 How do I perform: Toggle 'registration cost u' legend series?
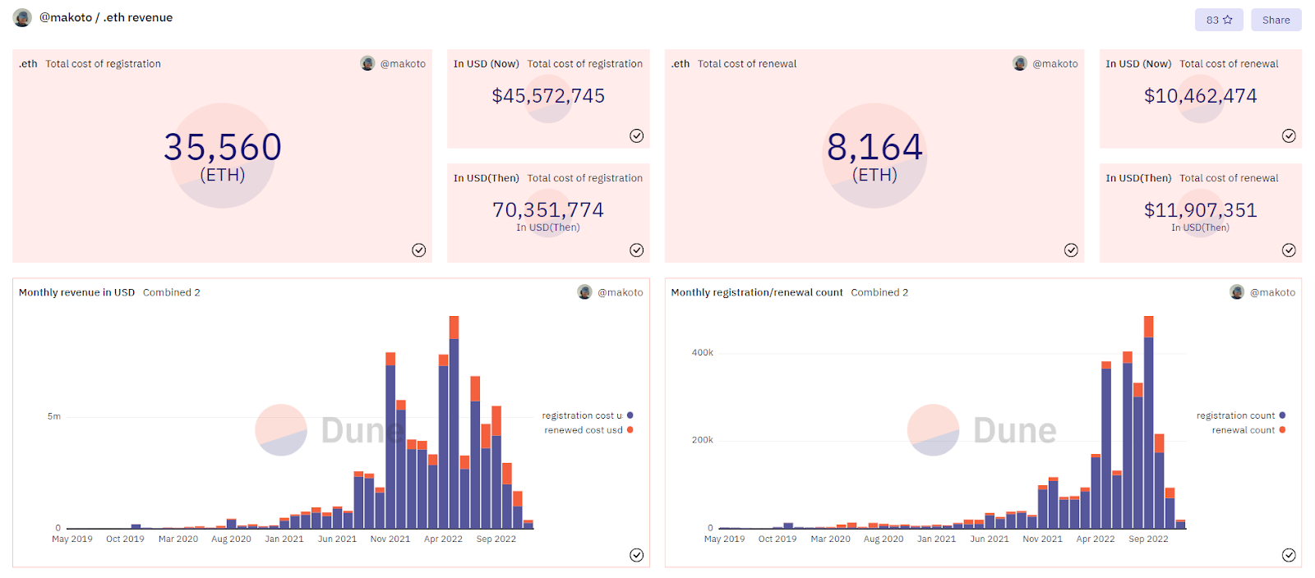pyautogui.click(x=588, y=415)
